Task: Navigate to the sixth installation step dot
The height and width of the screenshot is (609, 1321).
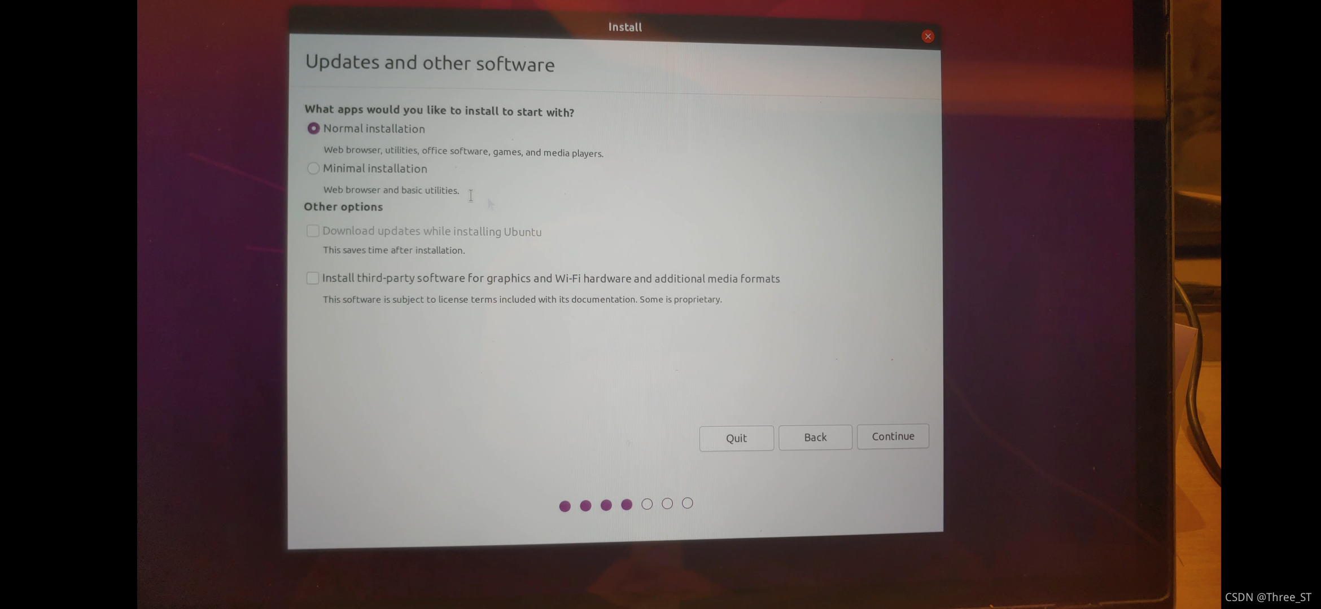Action: point(666,503)
